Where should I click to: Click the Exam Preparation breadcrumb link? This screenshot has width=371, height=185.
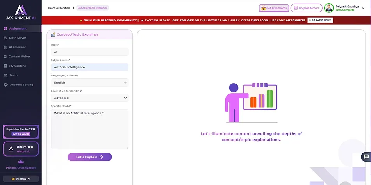[x=59, y=8]
